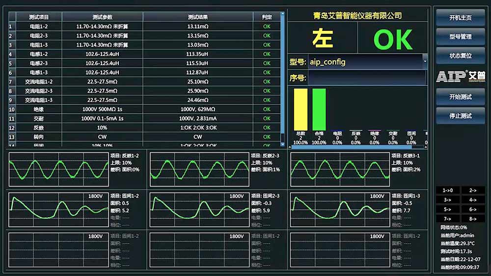
Task: Click the green OK result indicator
Action: tap(393, 40)
